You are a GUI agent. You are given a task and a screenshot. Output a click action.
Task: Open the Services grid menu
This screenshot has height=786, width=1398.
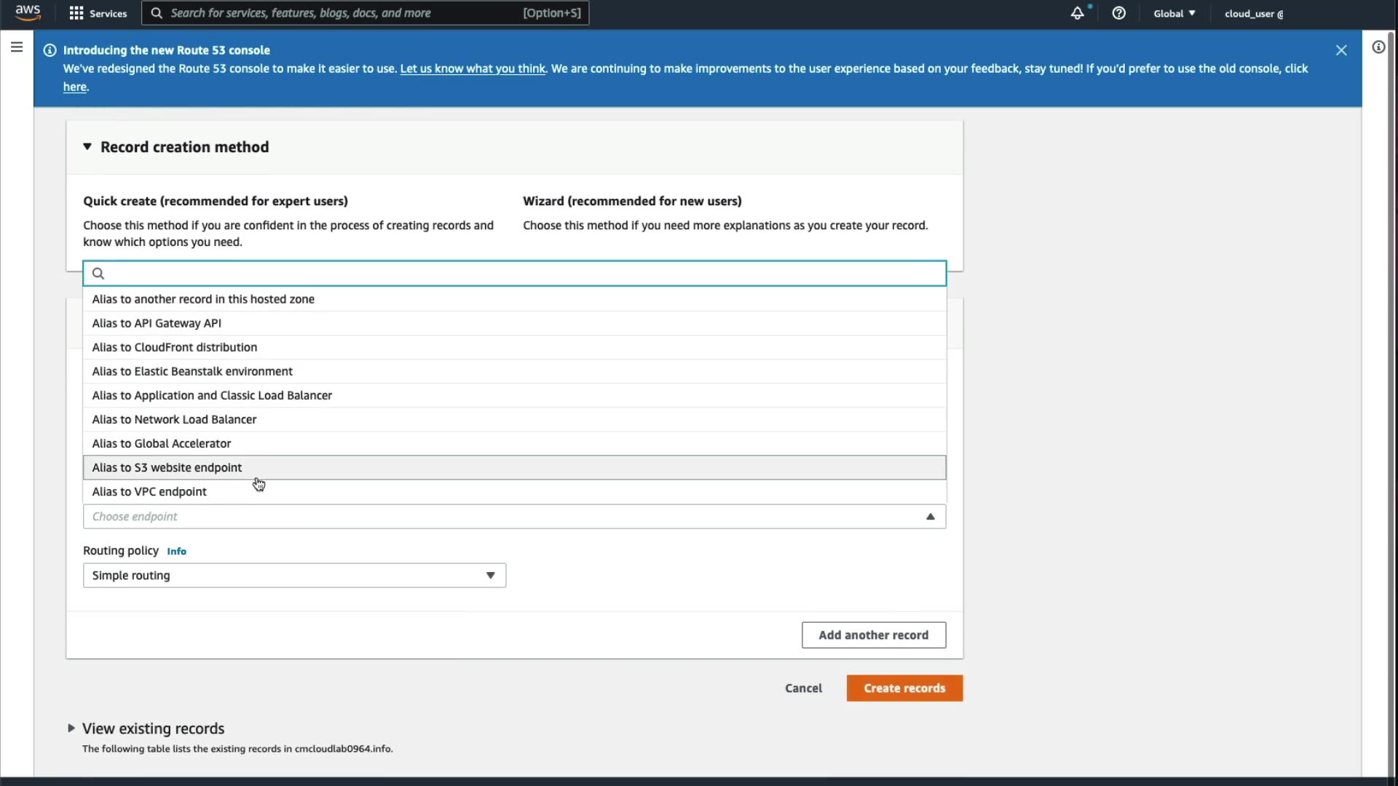98,13
